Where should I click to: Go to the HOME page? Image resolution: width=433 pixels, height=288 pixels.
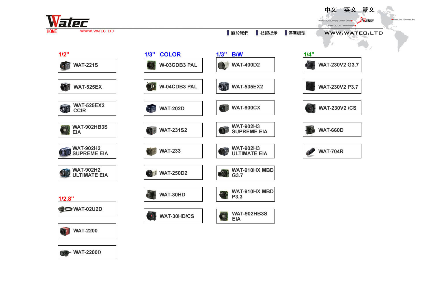click(52, 31)
